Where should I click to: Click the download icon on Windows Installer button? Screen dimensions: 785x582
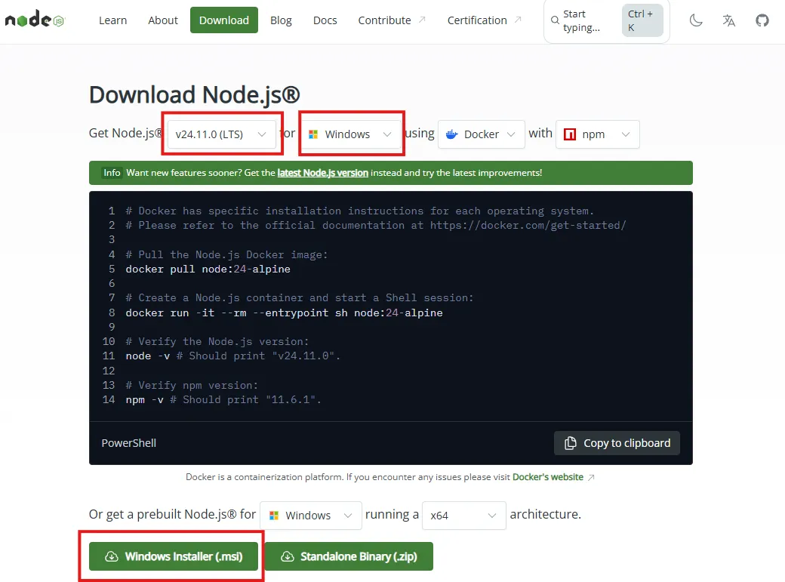(112, 556)
